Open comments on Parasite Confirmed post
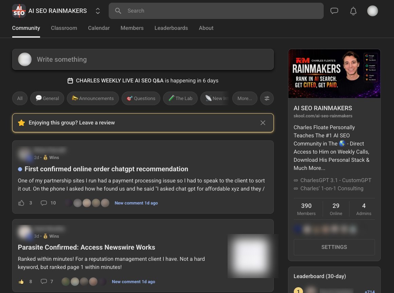Screen dimensions: 394x293 tap(47, 282)
